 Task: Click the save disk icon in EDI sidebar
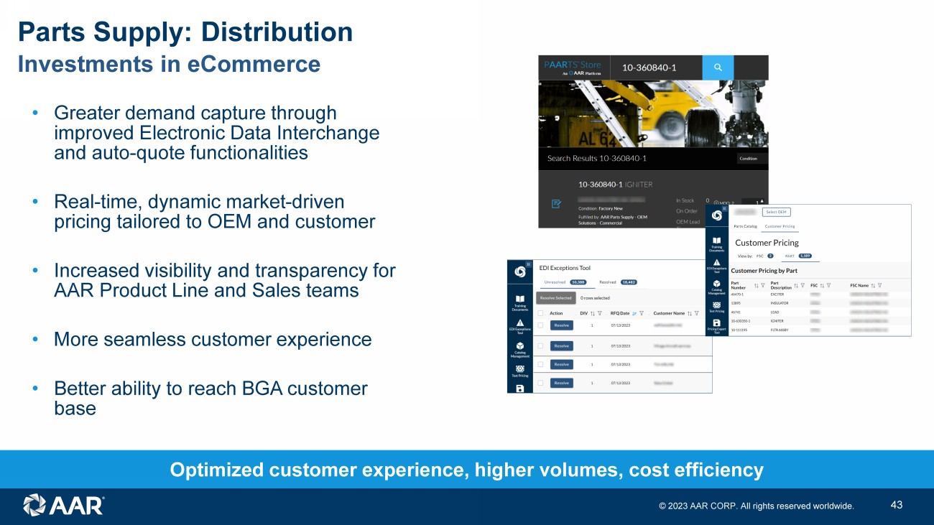pyautogui.click(x=520, y=389)
